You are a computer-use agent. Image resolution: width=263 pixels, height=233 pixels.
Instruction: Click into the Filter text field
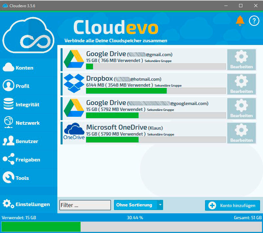tap(85, 205)
